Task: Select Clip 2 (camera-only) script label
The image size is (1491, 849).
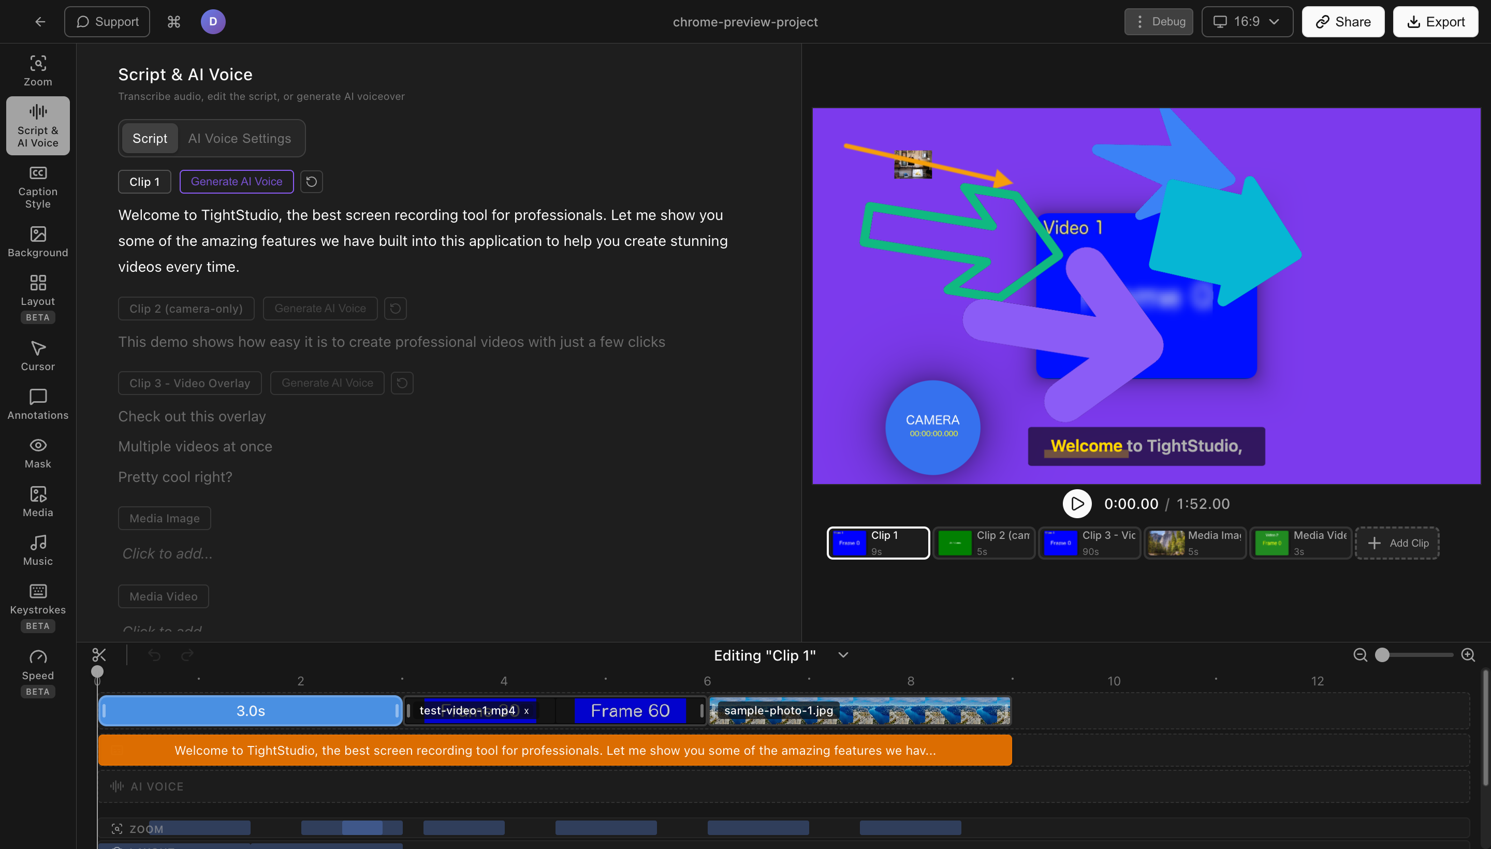Action: pos(186,309)
